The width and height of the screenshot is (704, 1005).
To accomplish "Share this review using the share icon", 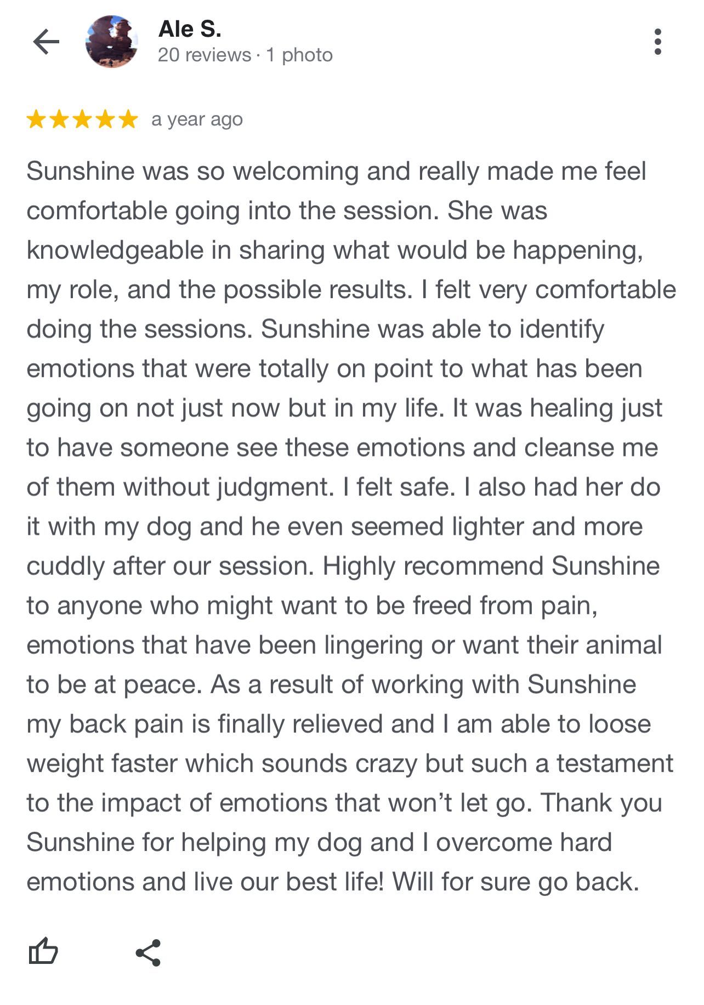I will (148, 952).
